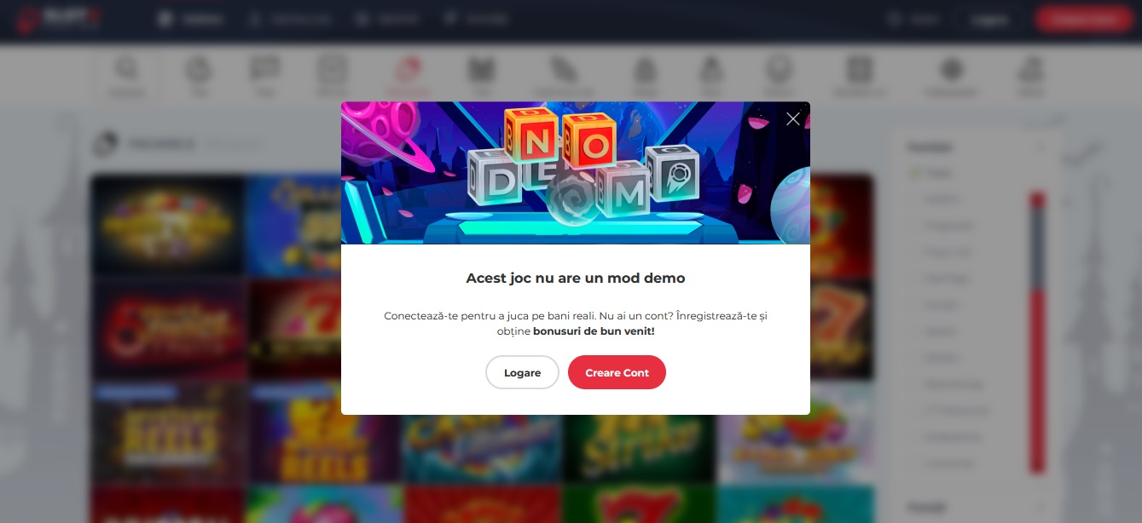Click the red Creare Cont popup button
This screenshot has width=1142, height=523.
coord(617,372)
